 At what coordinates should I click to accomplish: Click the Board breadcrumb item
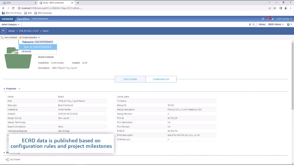point(45,31)
